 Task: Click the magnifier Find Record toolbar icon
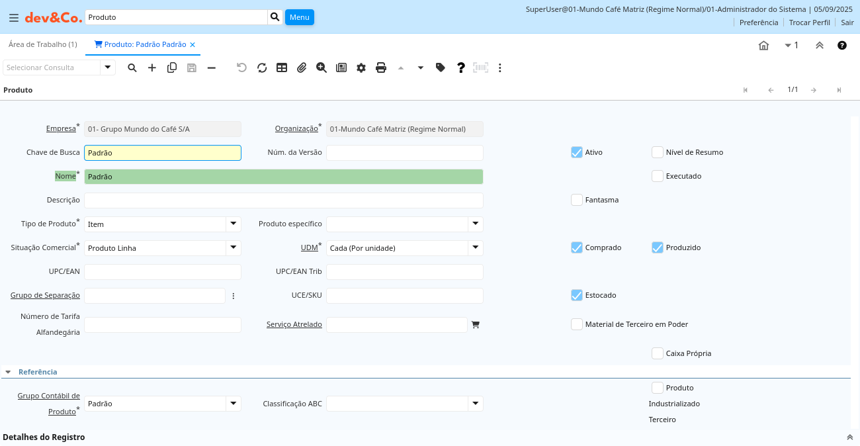pos(132,67)
